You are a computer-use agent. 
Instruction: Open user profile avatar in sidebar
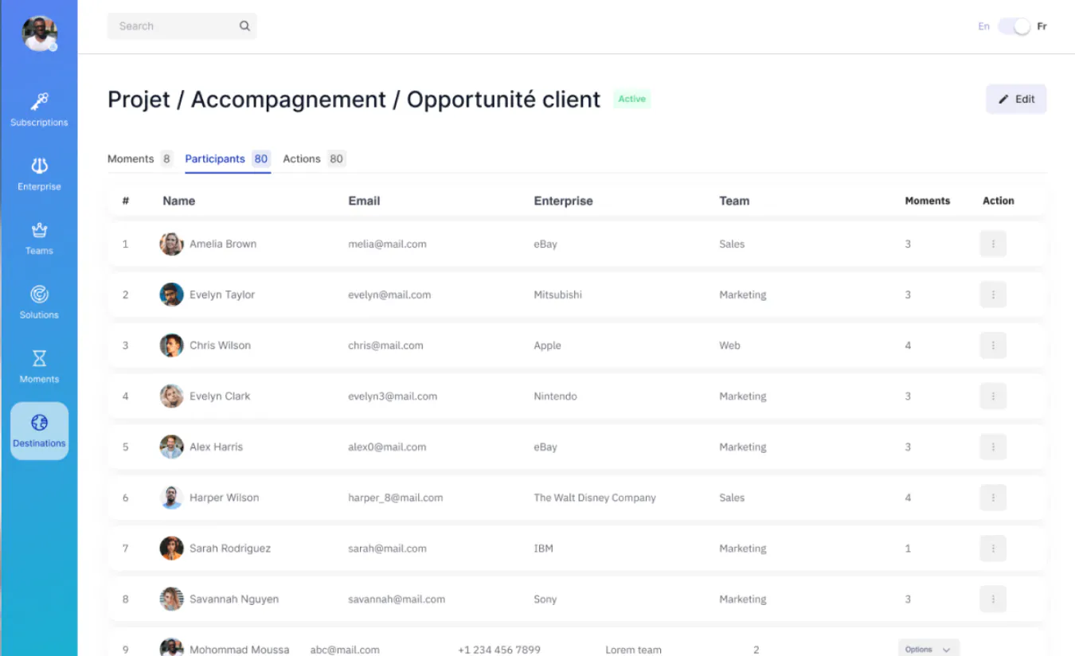(39, 33)
